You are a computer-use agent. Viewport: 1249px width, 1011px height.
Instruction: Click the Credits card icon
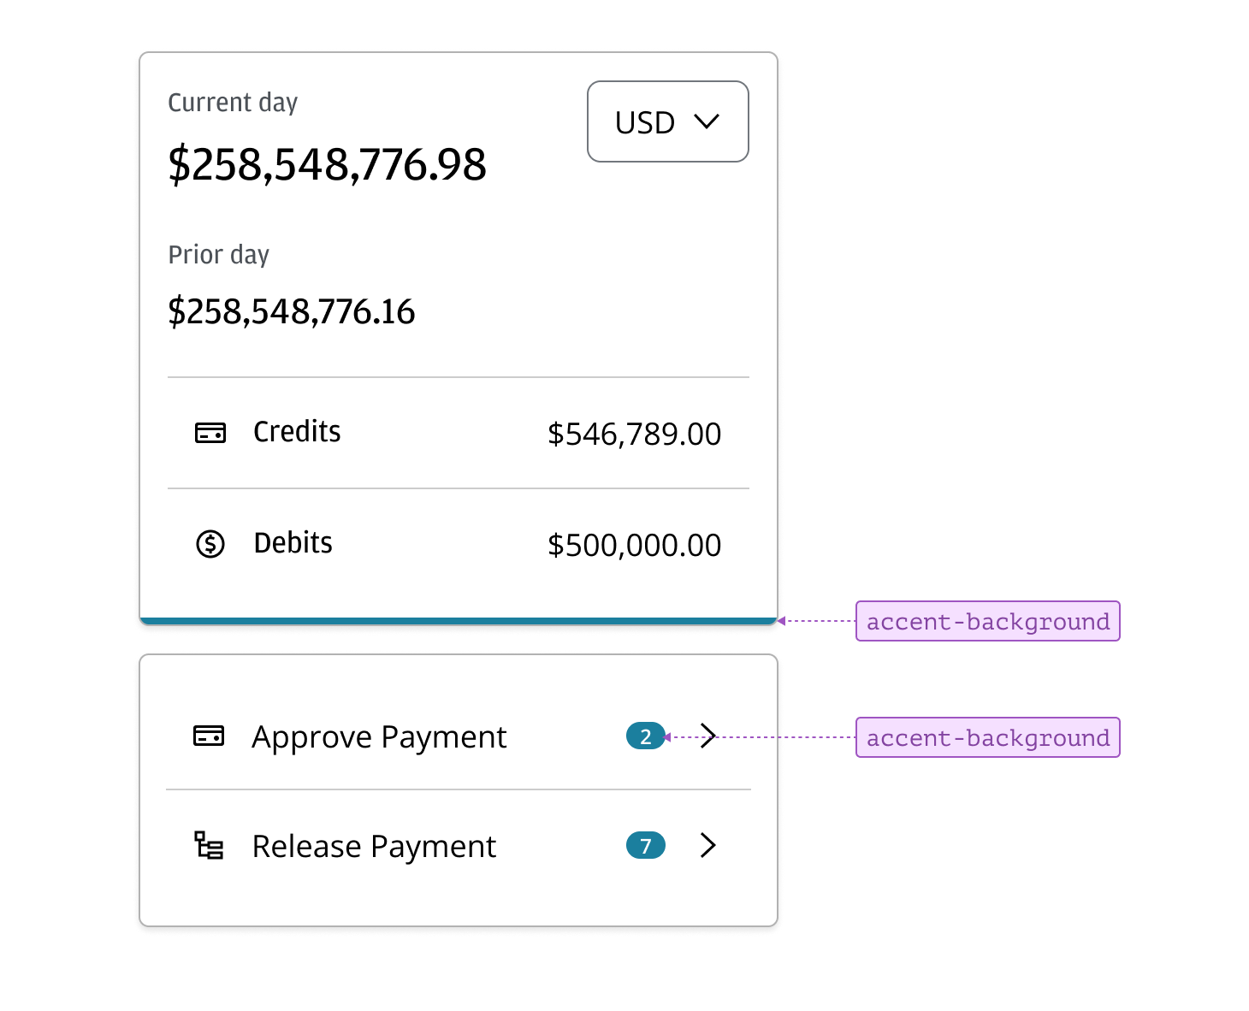click(x=210, y=433)
